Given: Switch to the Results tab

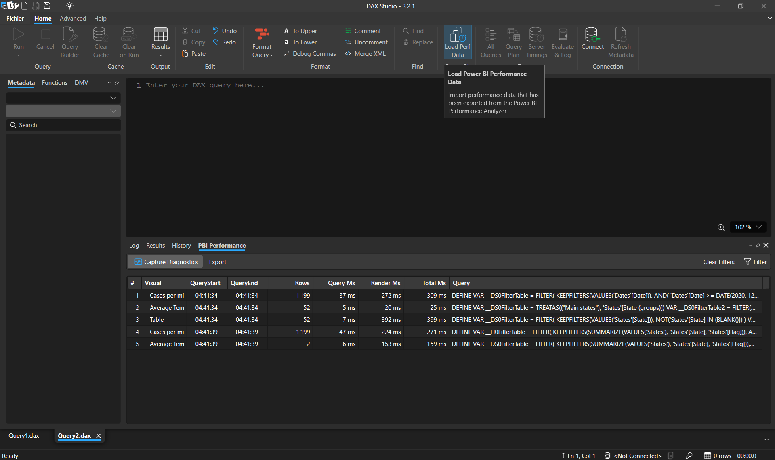Looking at the screenshot, I should pos(155,246).
